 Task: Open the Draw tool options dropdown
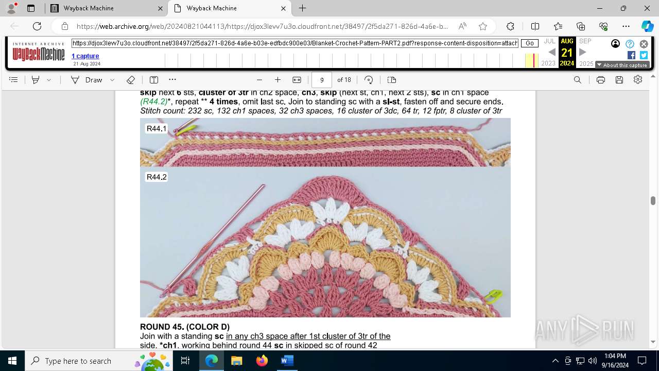[x=112, y=80]
